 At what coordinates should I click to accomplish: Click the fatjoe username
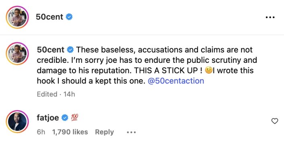coord(48,118)
